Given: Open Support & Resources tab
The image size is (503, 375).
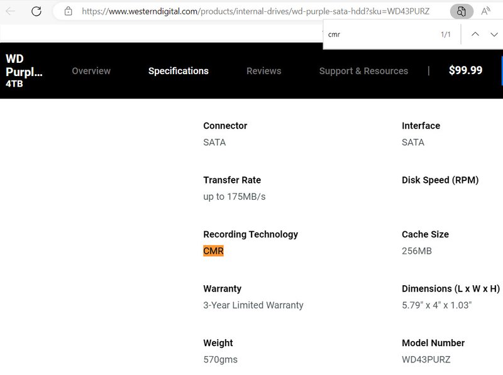Looking at the screenshot, I should [363, 71].
